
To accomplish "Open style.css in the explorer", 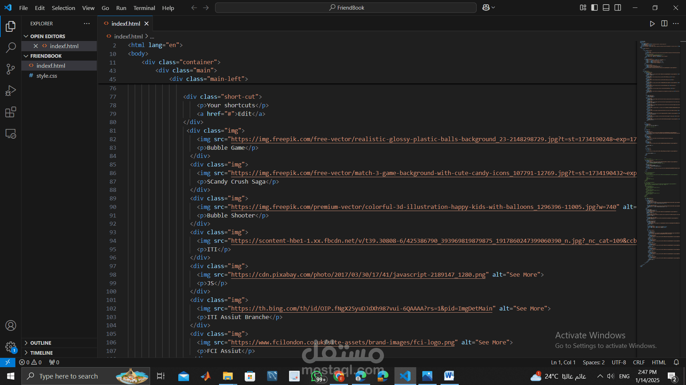I will [x=47, y=76].
